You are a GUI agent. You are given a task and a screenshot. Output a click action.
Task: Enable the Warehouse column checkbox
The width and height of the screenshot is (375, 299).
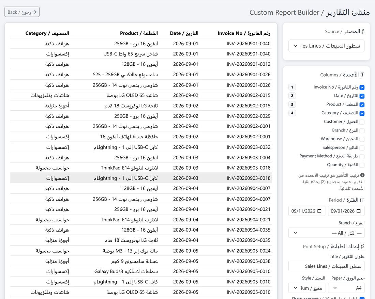362,139
